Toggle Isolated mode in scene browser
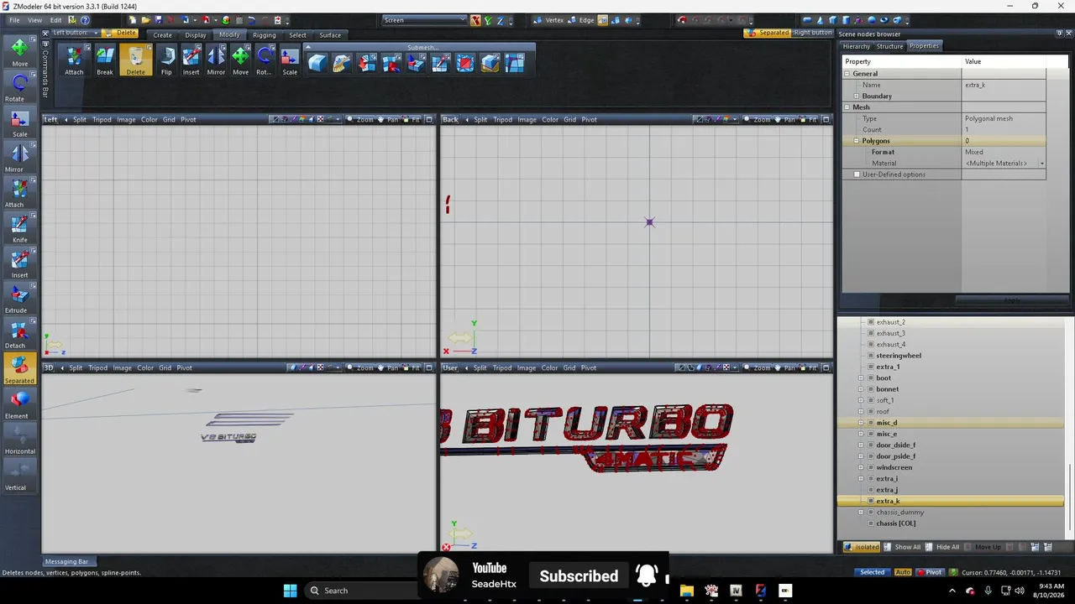 [863, 547]
